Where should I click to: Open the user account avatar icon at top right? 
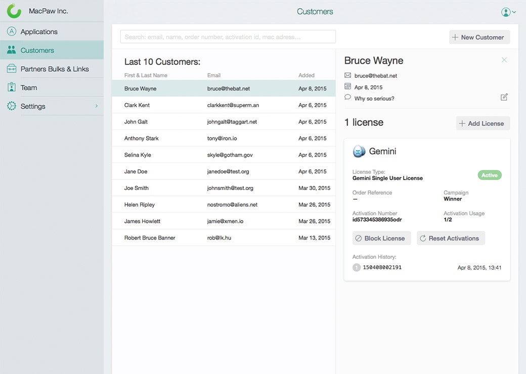click(x=505, y=11)
